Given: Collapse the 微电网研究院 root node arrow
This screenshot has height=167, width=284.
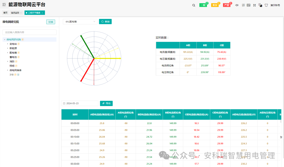Looking at the screenshot, I should (x=4, y=39).
